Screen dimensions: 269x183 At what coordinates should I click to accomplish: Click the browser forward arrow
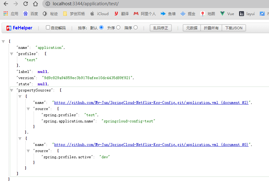(16, 4)
